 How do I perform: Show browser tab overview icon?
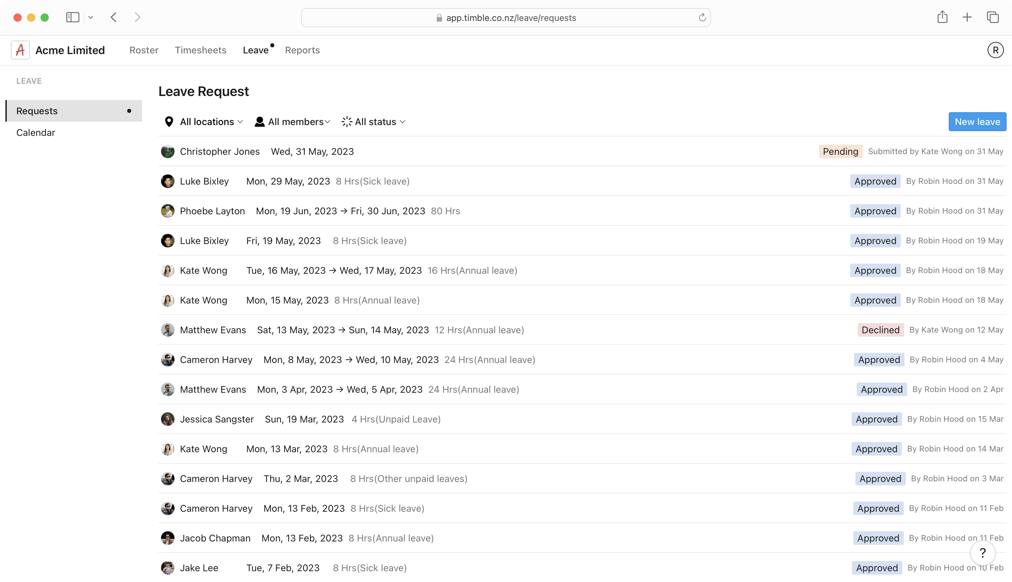tap(992, 17)
